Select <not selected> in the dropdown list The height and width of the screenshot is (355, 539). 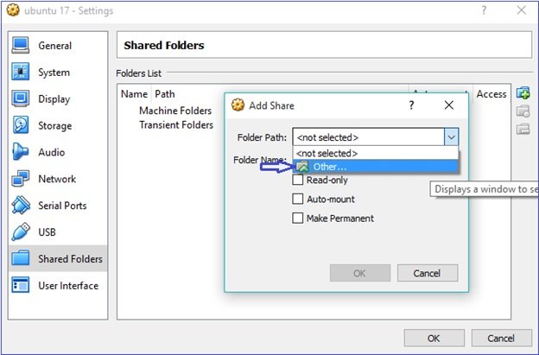pyautogui.click(x=376, y=153)
